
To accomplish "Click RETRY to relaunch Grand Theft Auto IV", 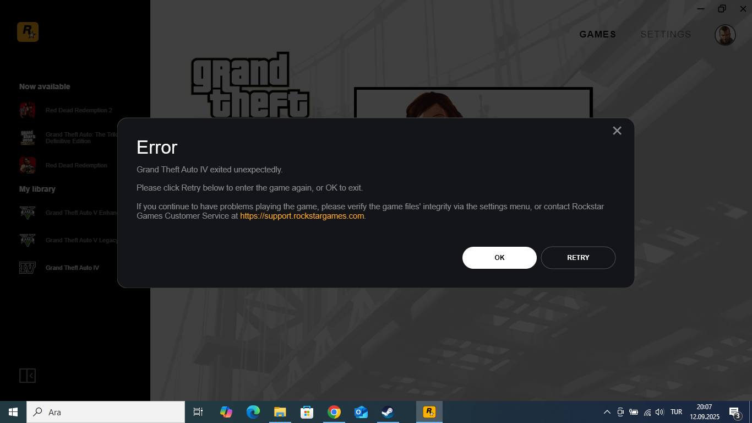I will tap(578, 258).
